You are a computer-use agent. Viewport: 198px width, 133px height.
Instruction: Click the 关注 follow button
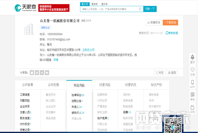160,73
